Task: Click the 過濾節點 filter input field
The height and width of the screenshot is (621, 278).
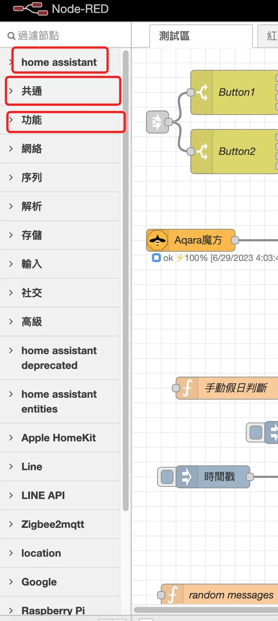Action: coord(65,35)
